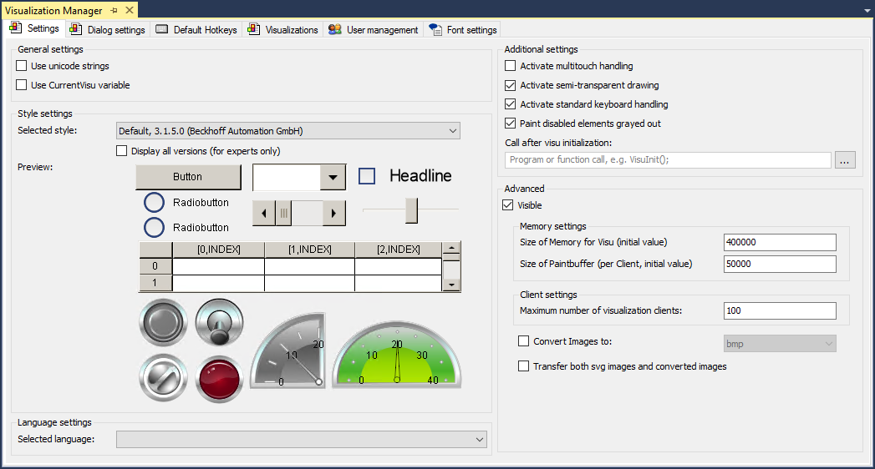Click the Visualizations tab icon
Screen dimensions: 875x469
(253, 29)
